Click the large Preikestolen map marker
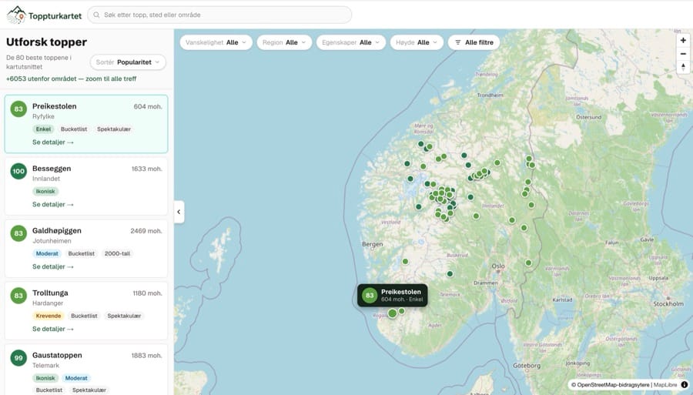 [393, 313]
